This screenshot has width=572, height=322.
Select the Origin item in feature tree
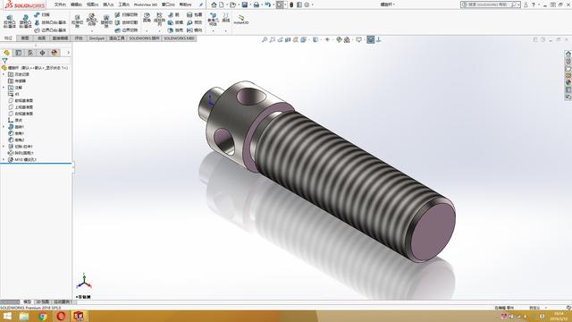click(x=15, y=120)
